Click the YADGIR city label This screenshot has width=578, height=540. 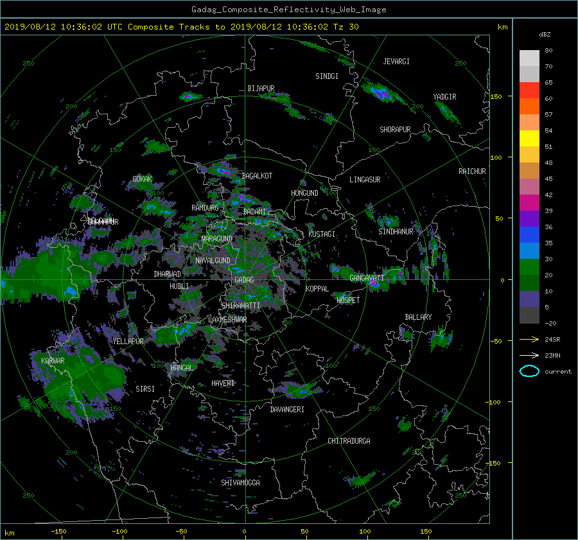(x=444, y=96)
